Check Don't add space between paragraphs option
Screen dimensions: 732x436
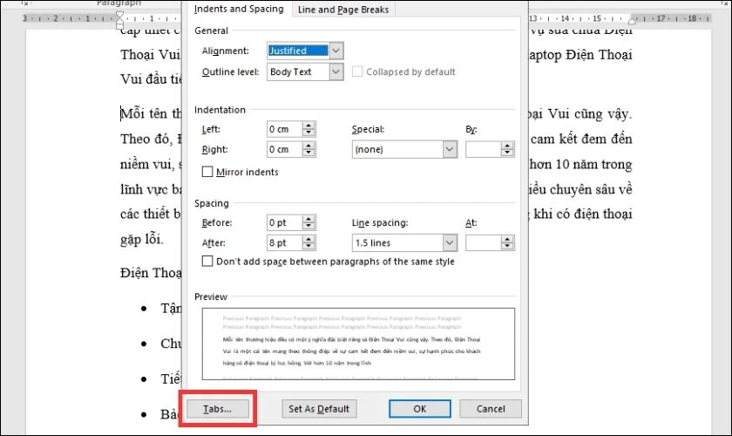tap(207, 262)
